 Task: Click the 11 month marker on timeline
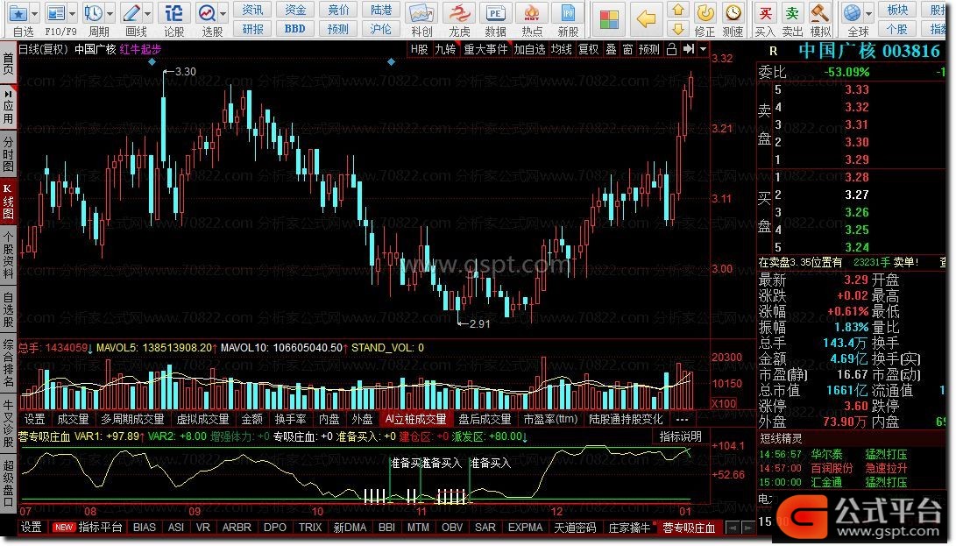[x=421, y=511]
